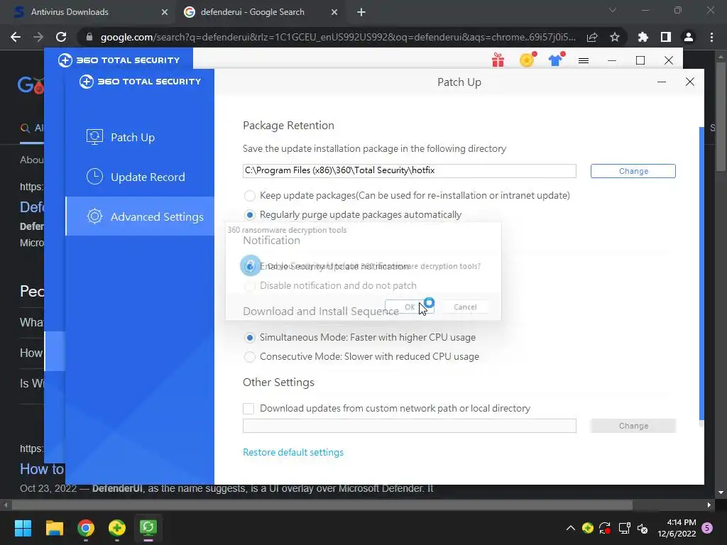Click the gold coin rewards icon
The height and width of the screenshot is (545, 727).
pyautogui.click(x=528, y=60)
